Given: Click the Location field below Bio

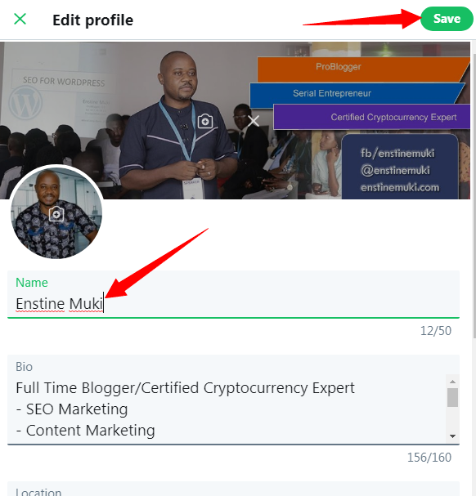Looking at the screenshot, I should coord(233,489).
